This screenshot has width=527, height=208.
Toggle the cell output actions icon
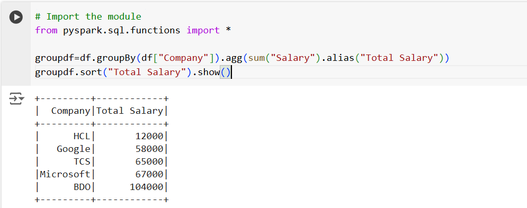coord(16,99)
